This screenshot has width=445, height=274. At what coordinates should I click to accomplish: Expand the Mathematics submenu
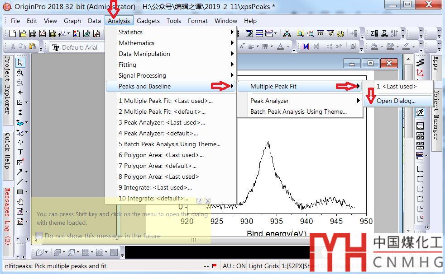point(171,43)
